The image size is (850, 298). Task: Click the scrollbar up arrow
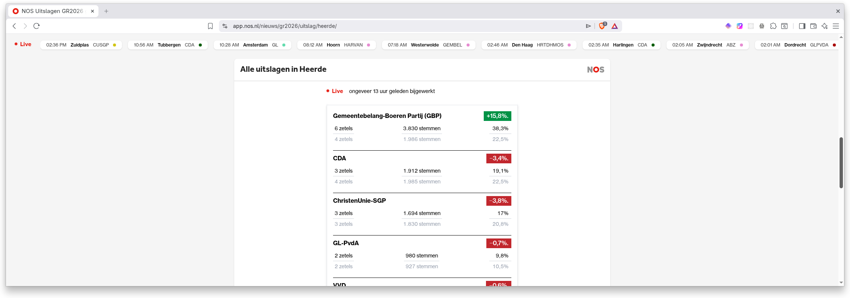(x=841, y=37)
